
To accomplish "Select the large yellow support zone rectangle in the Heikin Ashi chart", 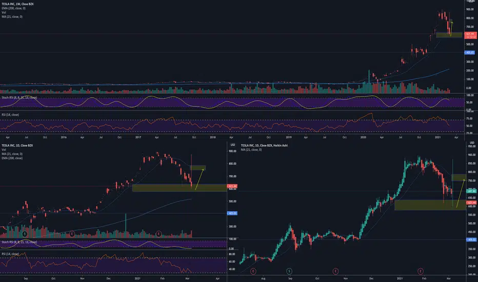I will click(430, 205).
